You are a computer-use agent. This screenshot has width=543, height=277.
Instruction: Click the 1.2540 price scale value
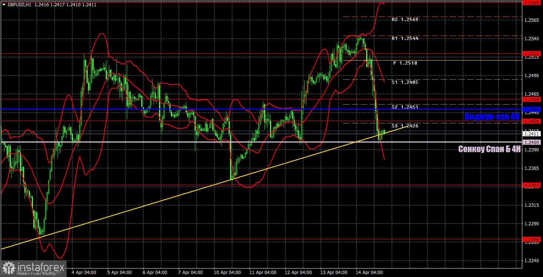pyautogui.click(x=532, y=39)
